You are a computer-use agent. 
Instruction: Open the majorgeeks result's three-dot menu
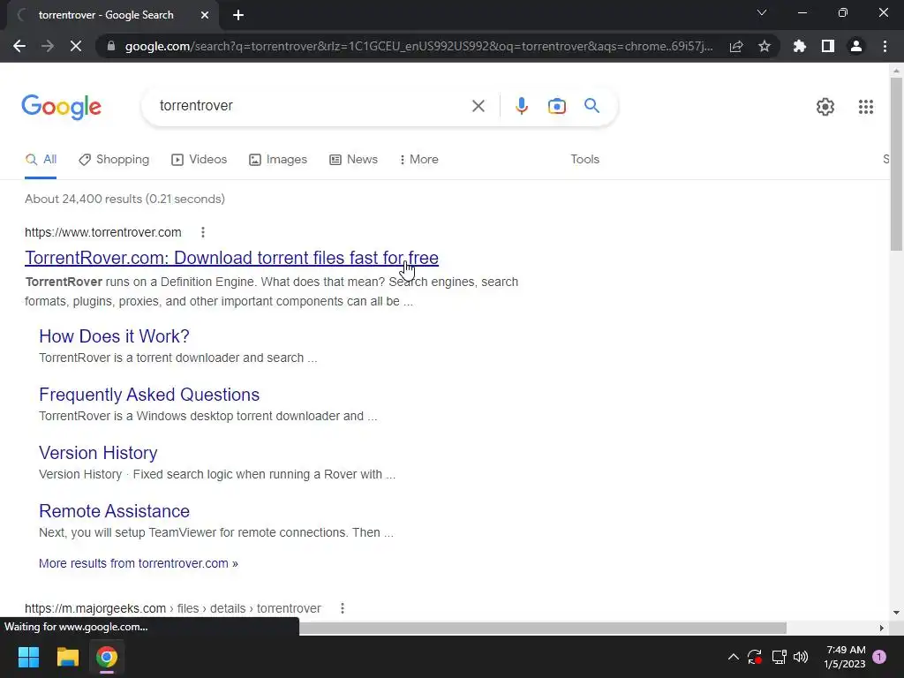[342, 608]
